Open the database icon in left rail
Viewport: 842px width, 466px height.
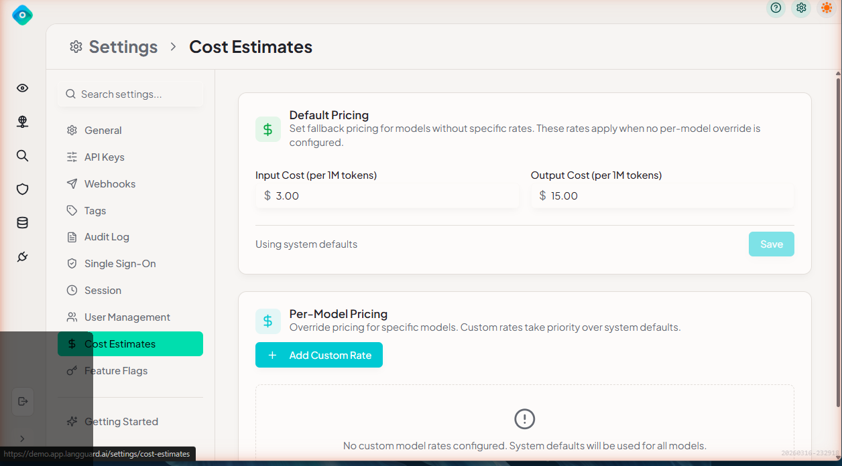coord(22,223)
